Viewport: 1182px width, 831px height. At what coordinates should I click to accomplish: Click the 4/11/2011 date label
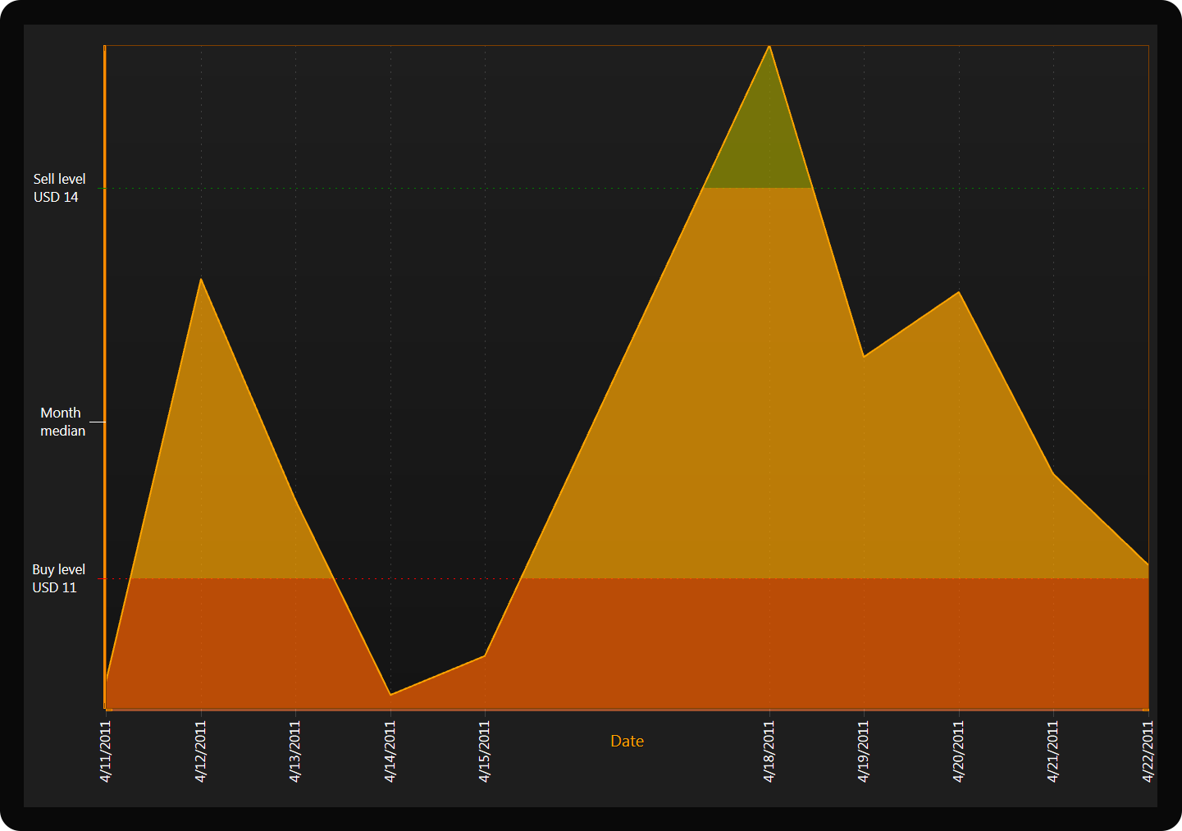(106, 751)
